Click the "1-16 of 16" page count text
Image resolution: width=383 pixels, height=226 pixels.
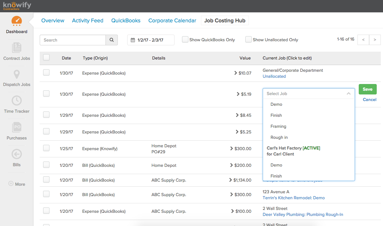tap(346, 39)
